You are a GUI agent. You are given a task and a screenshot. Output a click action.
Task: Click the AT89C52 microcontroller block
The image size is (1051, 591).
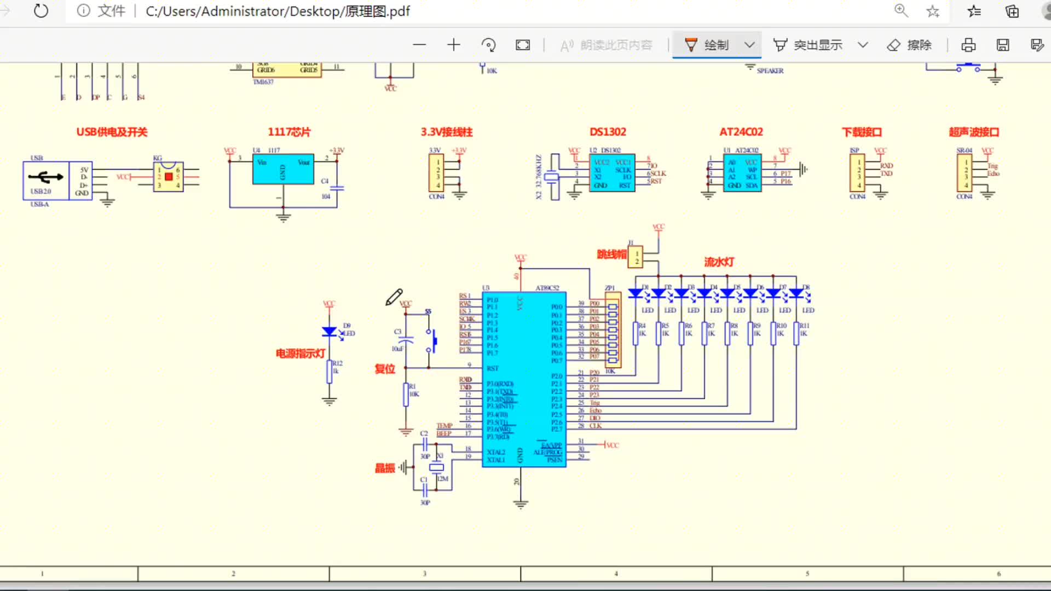pos(524,379)
